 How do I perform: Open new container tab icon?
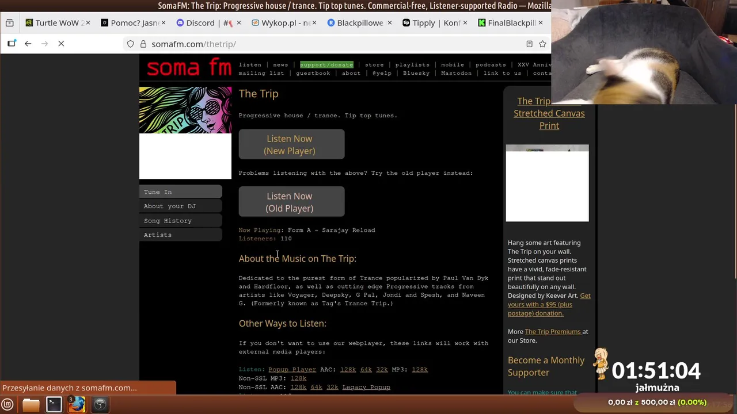[12, 44]
